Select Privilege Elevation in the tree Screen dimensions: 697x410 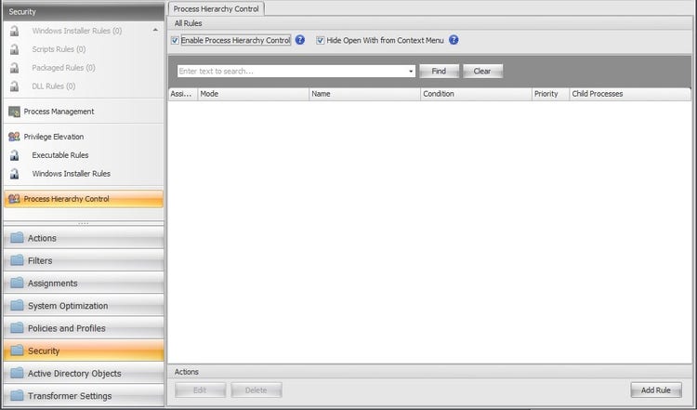(x=54, y=137)
